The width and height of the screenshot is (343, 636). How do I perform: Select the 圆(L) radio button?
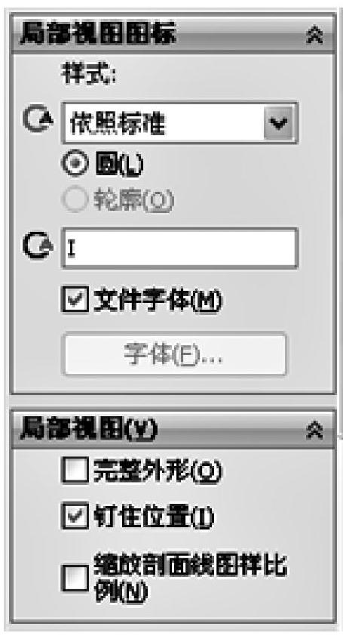(x=75, y=164)
